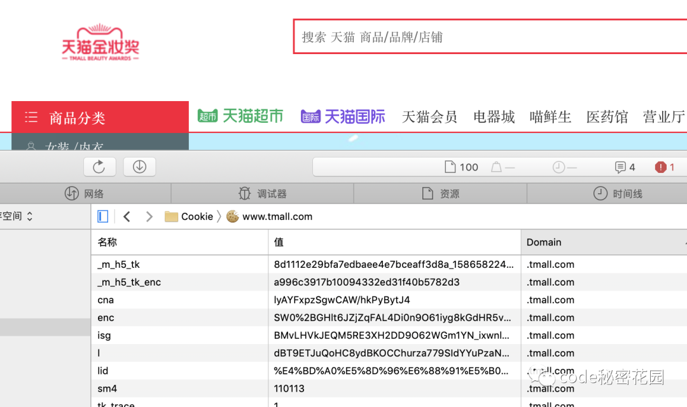This screenshot has width=687, height=407.
Task: Click the .tmall.com domain of cna row
Action: (x=550, y=300)
